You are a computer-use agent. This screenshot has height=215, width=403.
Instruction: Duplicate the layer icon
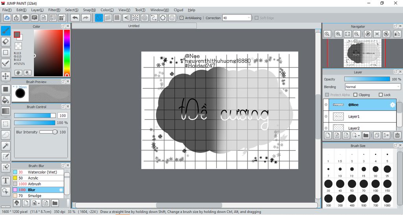coord(377,135)
